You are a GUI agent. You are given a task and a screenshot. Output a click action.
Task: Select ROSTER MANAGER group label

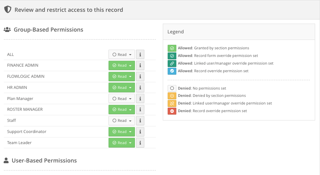pyautogui.click(x=25, y=109)
